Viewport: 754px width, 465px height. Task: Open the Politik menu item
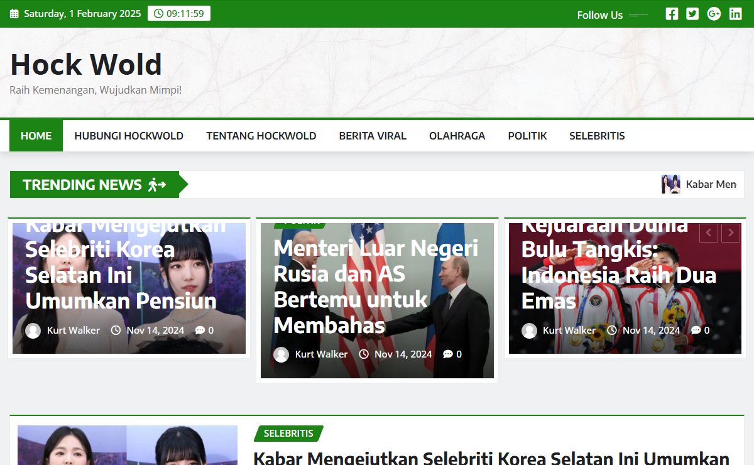(527, 136)
